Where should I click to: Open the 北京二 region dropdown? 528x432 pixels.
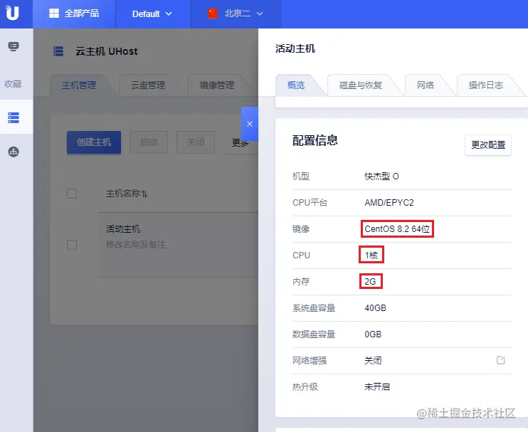[243, 14]
